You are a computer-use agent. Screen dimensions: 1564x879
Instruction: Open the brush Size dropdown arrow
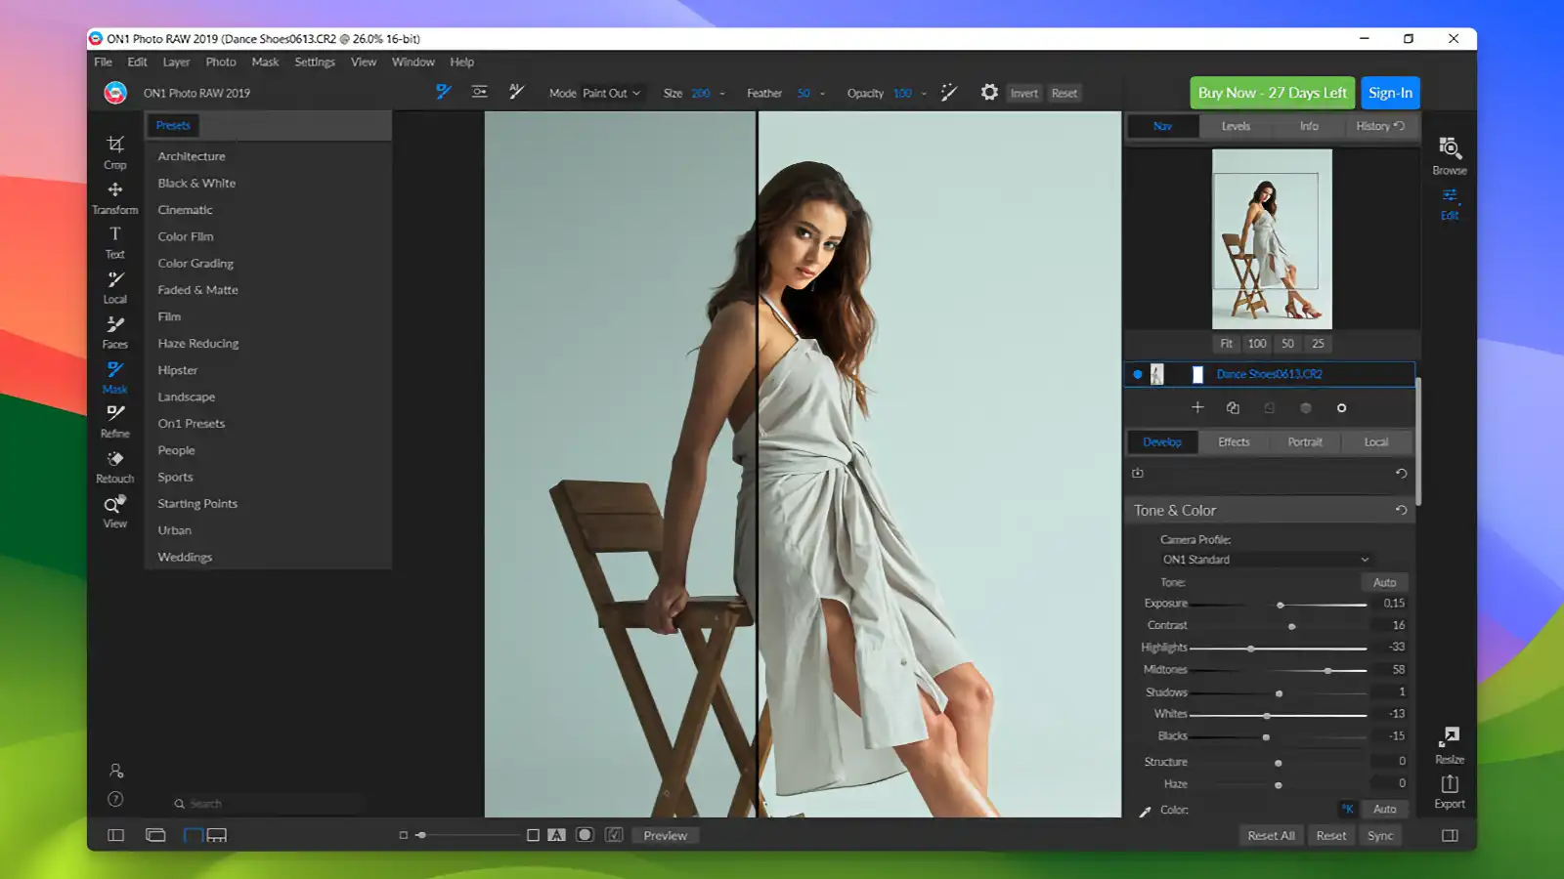[722, 93]
